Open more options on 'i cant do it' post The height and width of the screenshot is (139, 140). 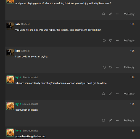click(x=117, y=67)
